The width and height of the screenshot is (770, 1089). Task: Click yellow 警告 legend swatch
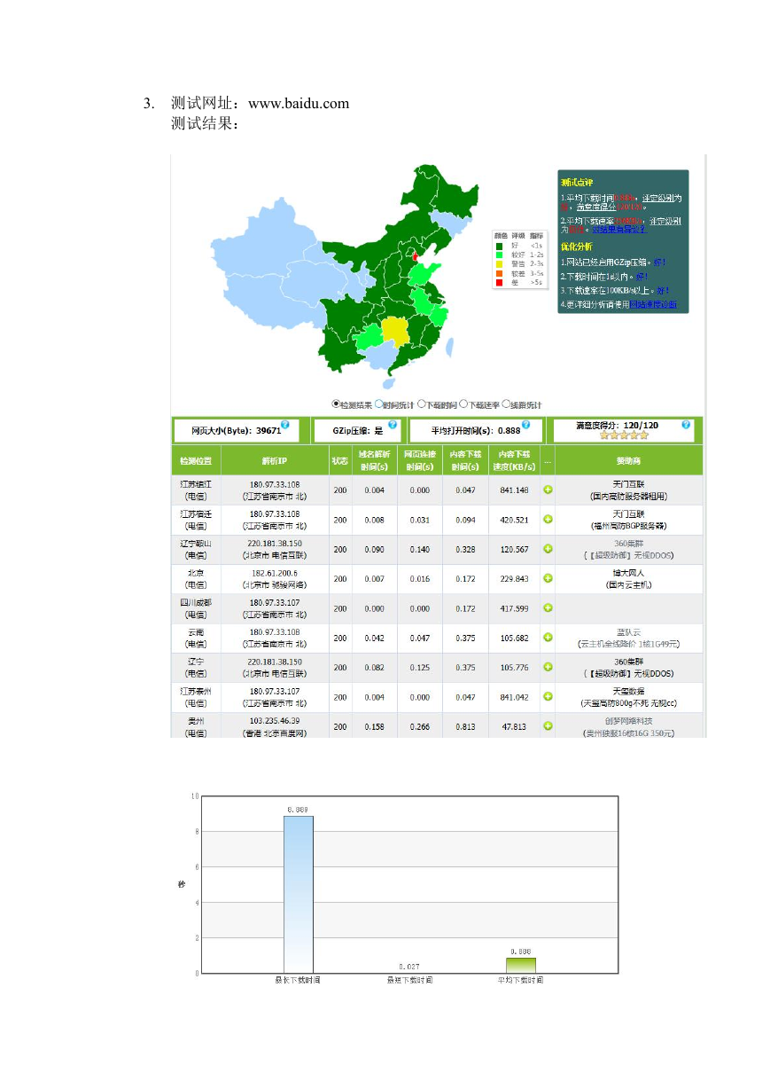coord(499,263)
